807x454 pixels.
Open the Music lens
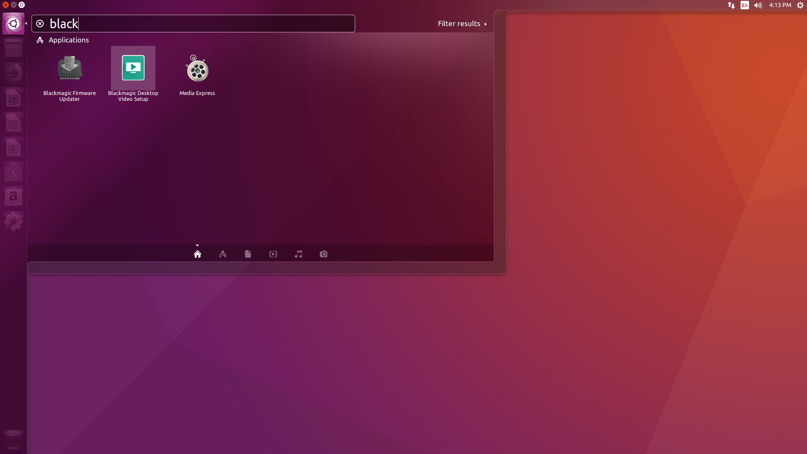tap(298, 254)
